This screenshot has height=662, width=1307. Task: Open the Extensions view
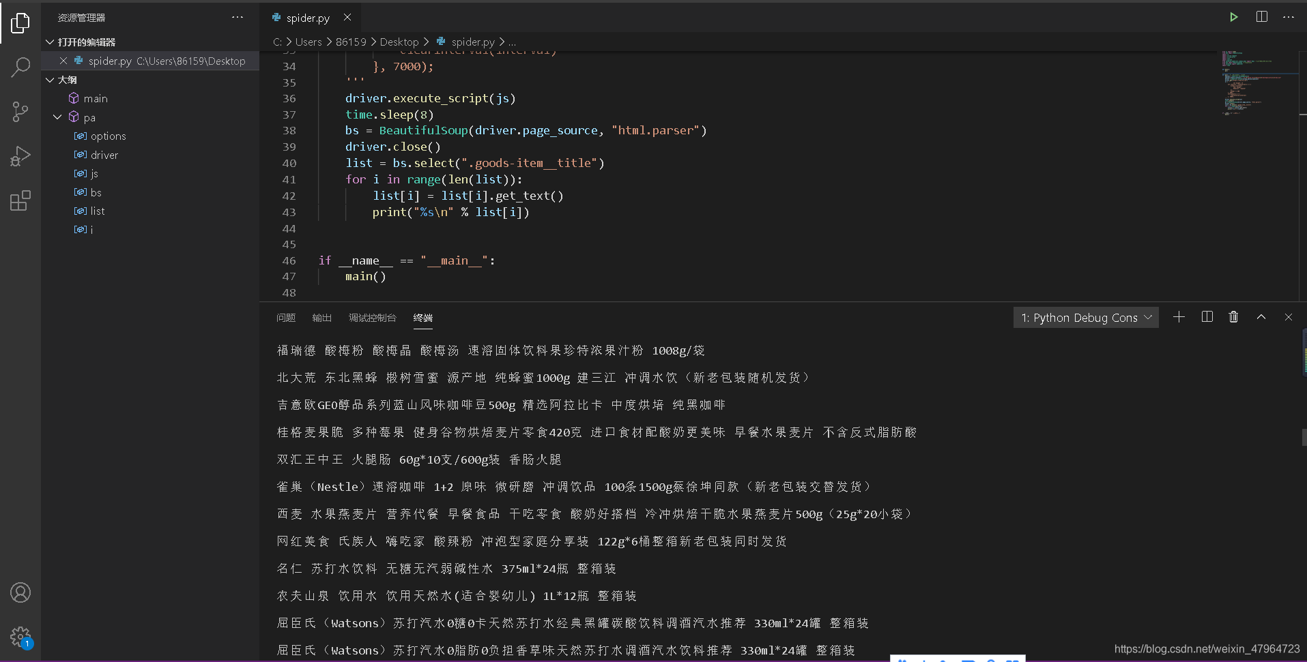(x=20, y=200)
